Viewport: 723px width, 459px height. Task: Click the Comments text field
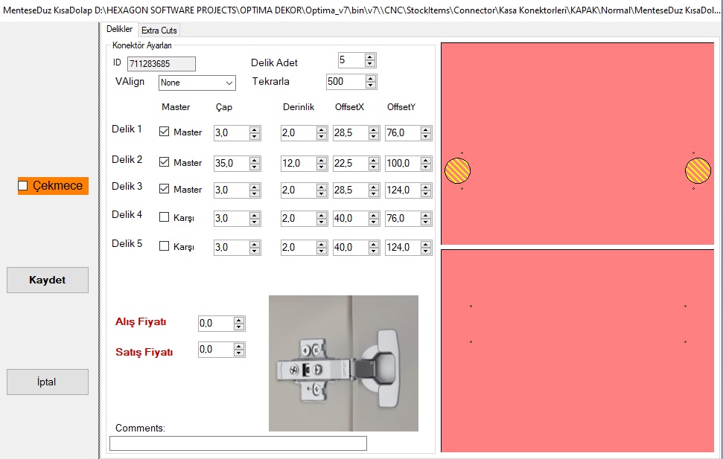pos(238,443)
